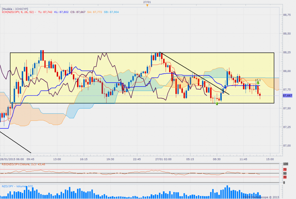Click the 88,25 price axis label
This screenshot has height=199, width=296.
[287, 52]
